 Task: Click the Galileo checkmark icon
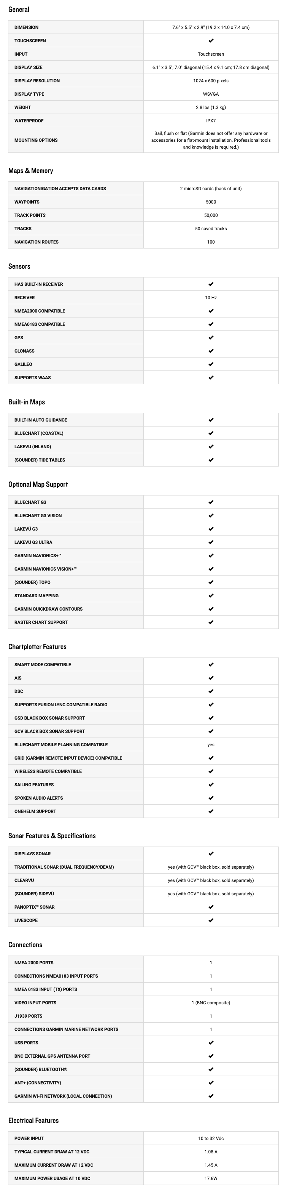(x=211, y=364)
